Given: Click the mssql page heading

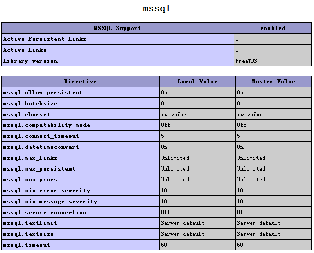Looking at the screenshot, I should pyautogui.click(x=156, y=9).
